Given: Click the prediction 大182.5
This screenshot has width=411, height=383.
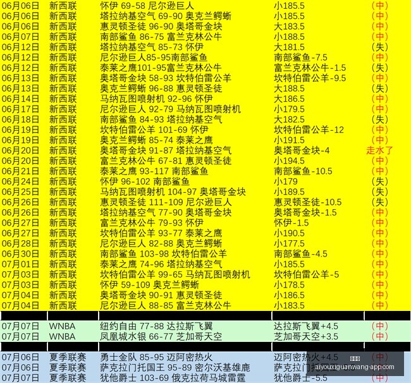Looking at the screenshot, I should tap(289, 119).
